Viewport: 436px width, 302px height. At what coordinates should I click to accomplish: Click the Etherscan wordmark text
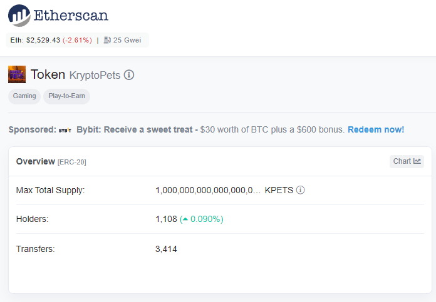[71, 15]
